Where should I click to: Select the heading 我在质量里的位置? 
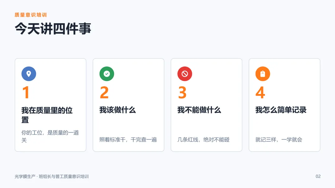47,115
